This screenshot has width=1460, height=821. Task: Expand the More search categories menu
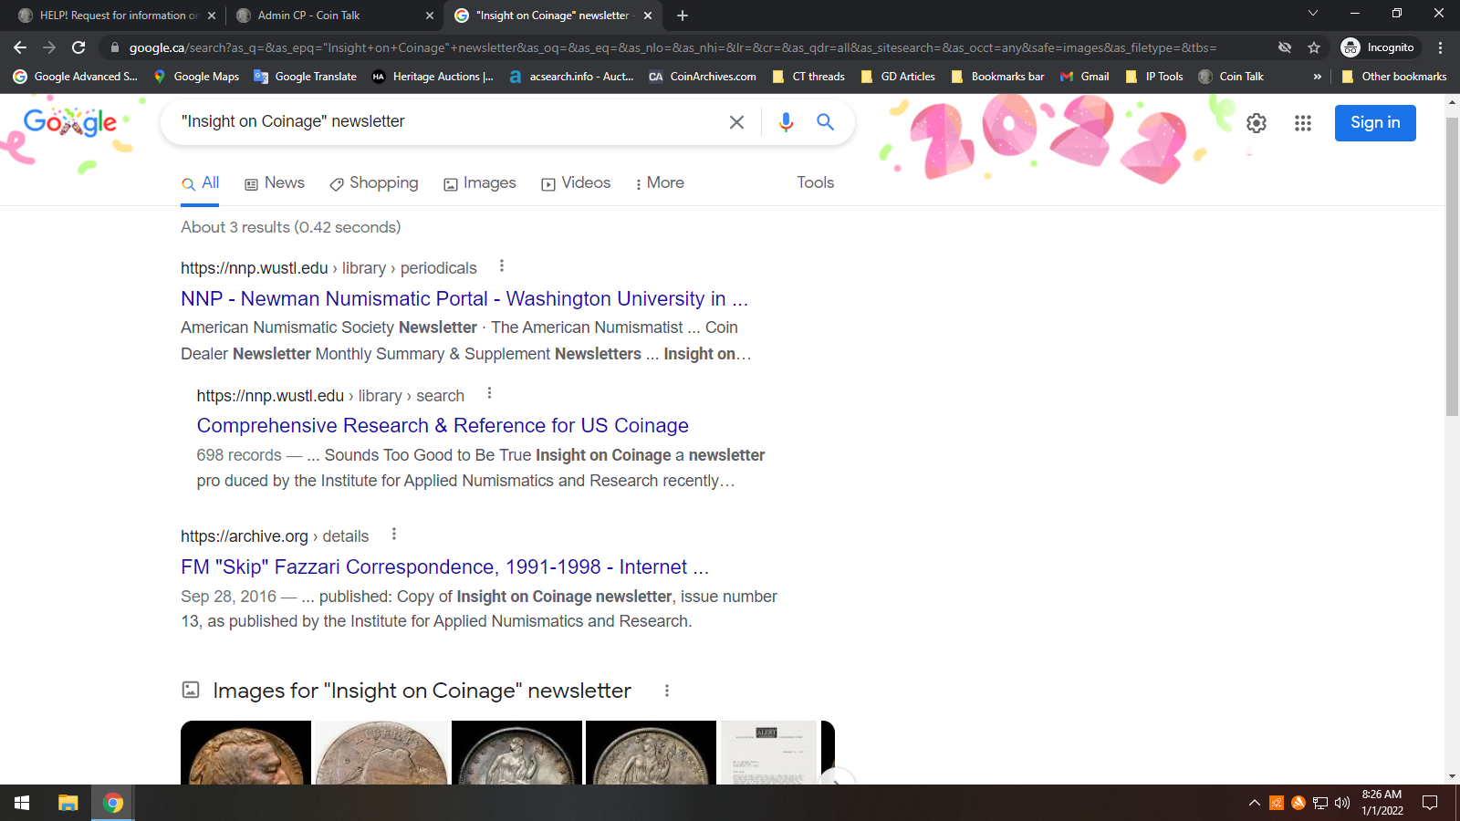660,183
